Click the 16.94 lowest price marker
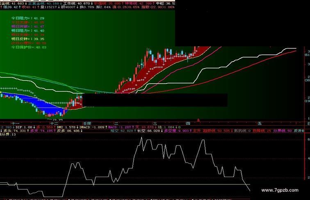Screen dimensions: 310x200 coord(57,120)
